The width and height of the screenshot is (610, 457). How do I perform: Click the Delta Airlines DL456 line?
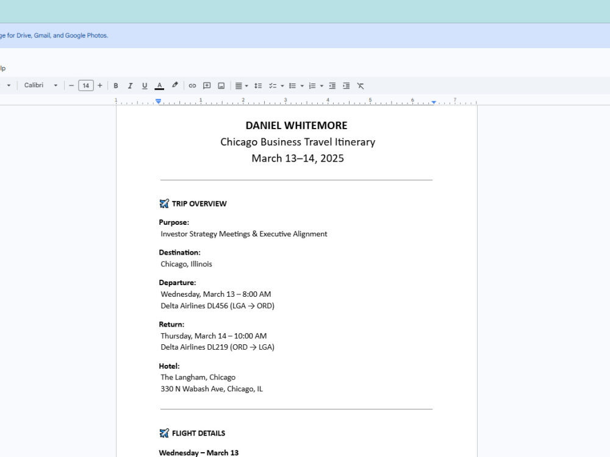click(218, 306)
